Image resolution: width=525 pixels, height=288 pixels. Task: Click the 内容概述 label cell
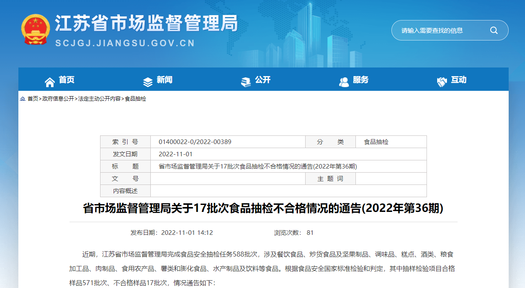pyautogui.click(x=125, y=191)
